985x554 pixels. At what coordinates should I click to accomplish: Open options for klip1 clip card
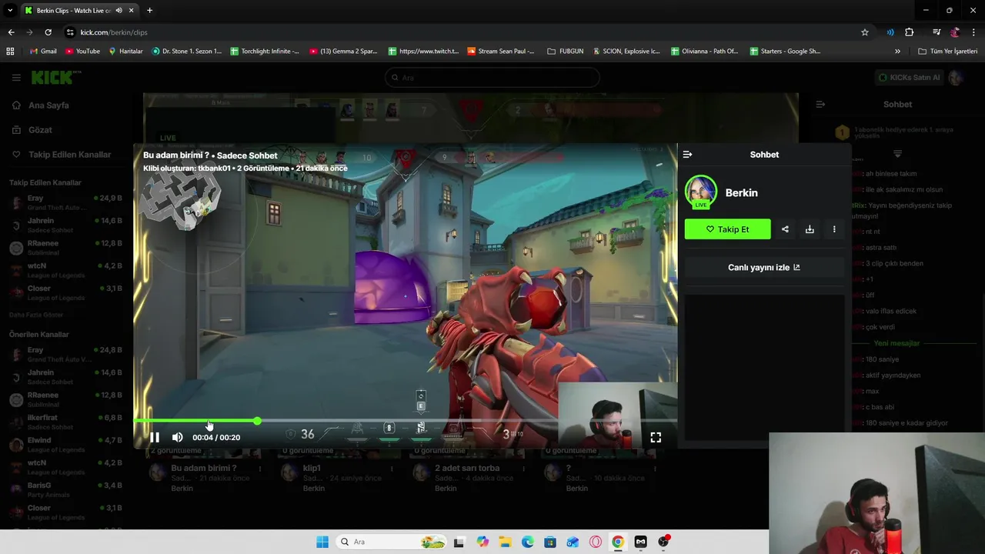click(x=392, y=469)
